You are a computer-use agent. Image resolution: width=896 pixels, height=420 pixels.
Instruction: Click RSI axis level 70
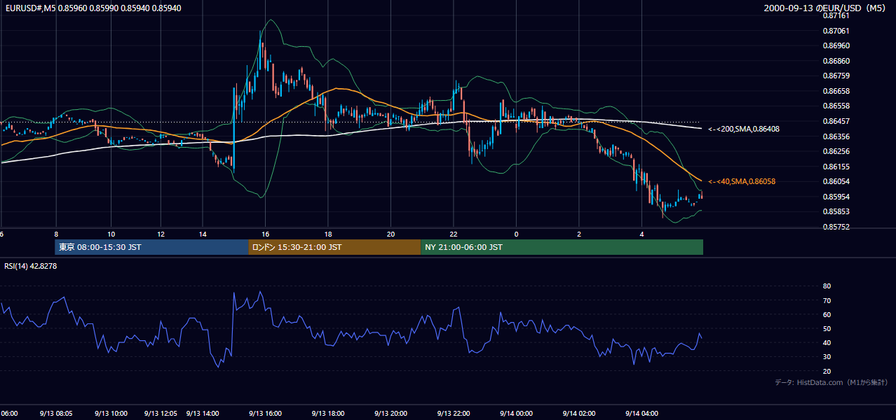pyautogui.click(x=827, y=300)
